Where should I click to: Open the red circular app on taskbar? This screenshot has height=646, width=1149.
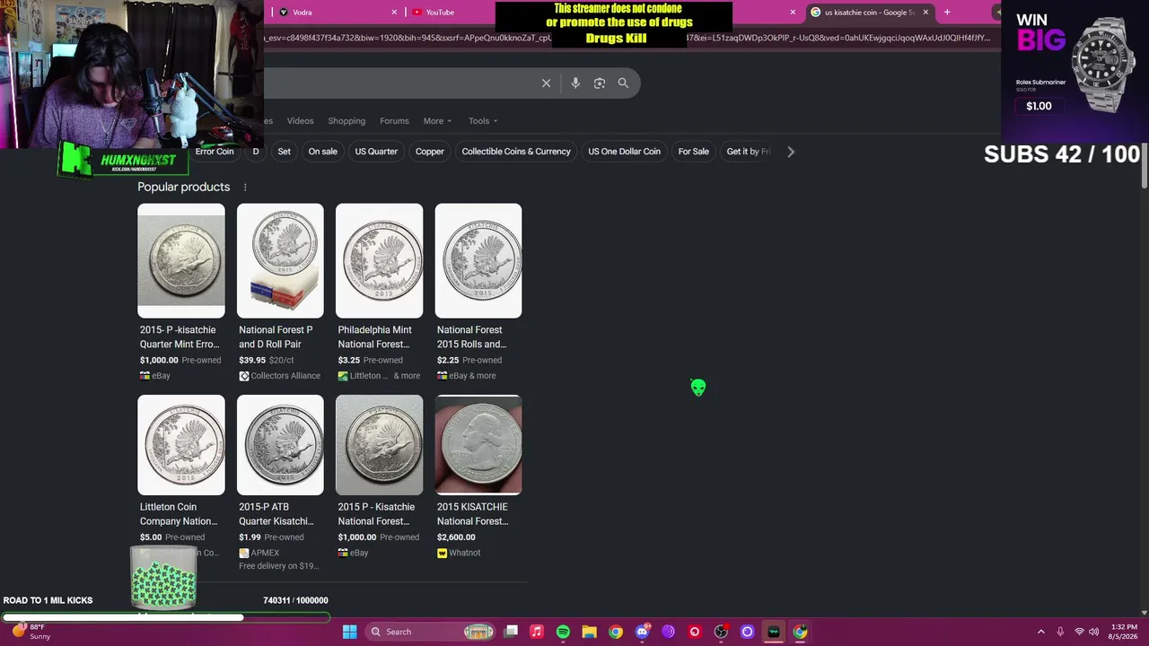pos(695,632)
